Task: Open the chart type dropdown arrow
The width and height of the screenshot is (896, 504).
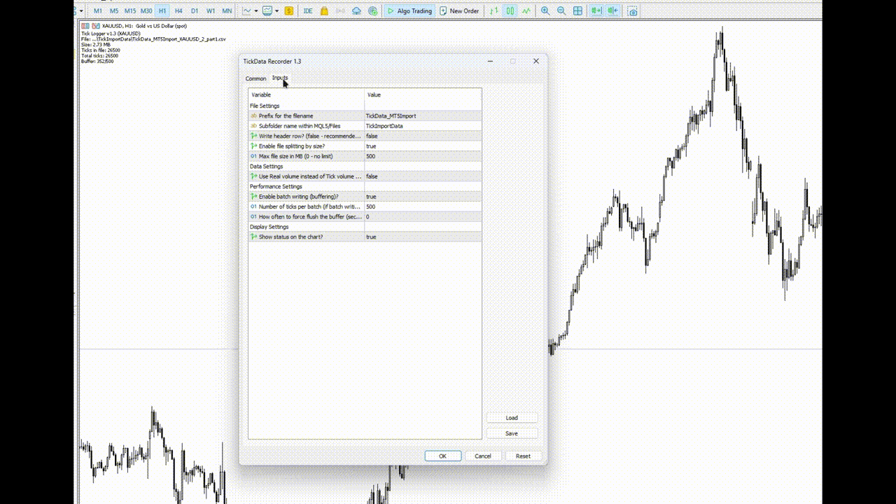Action: point(256,11)
